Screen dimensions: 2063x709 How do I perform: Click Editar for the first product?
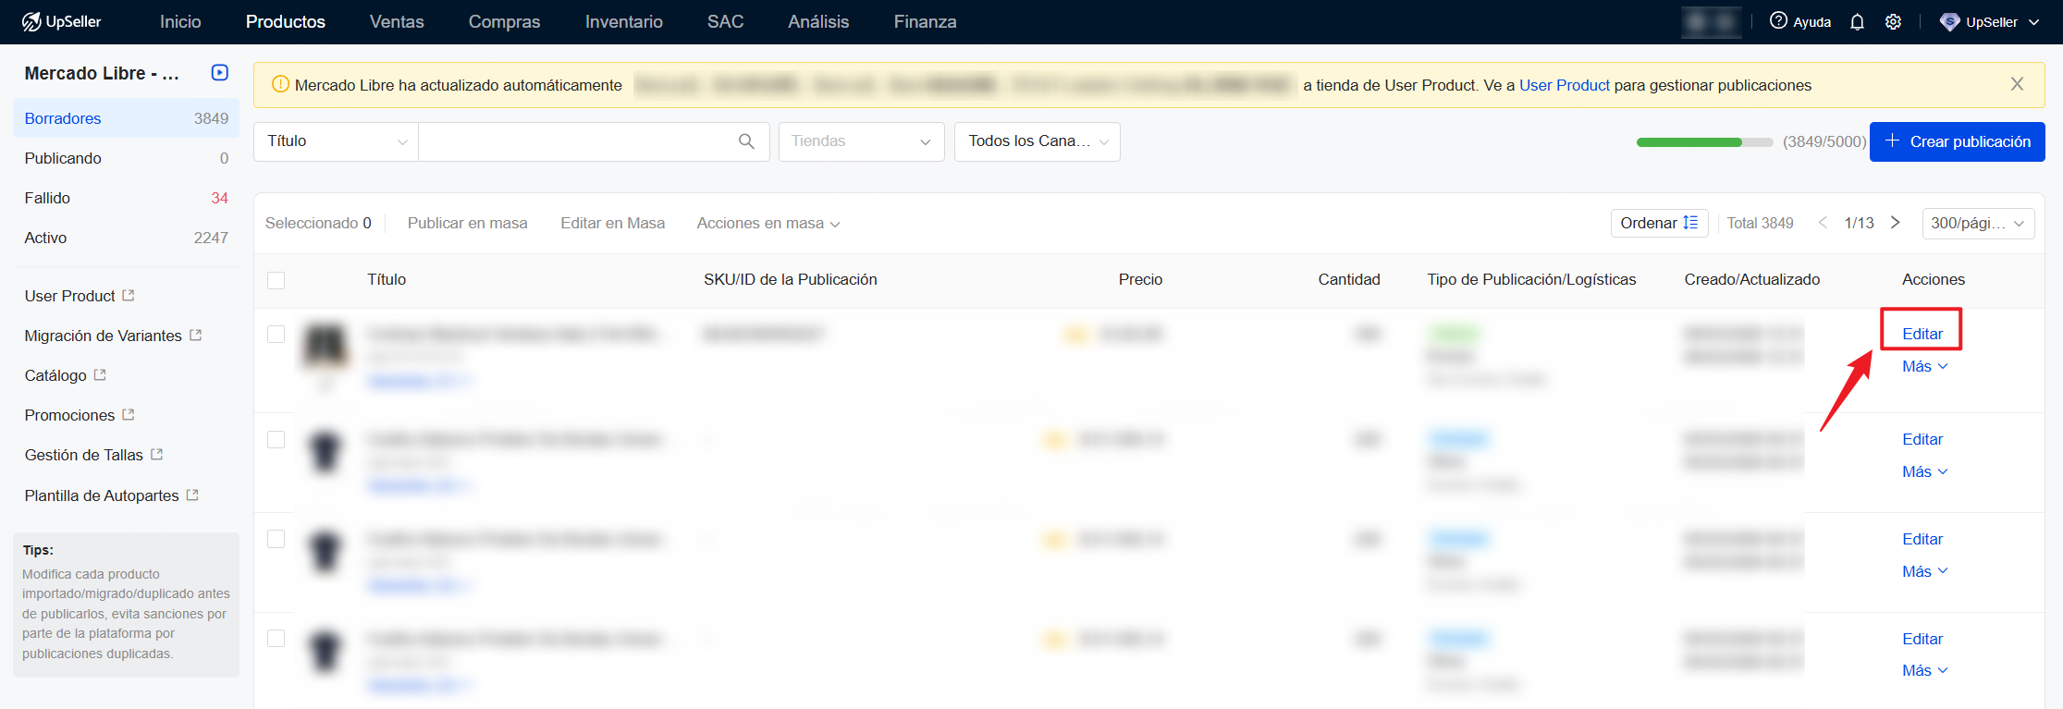[x=1922, y=334]
